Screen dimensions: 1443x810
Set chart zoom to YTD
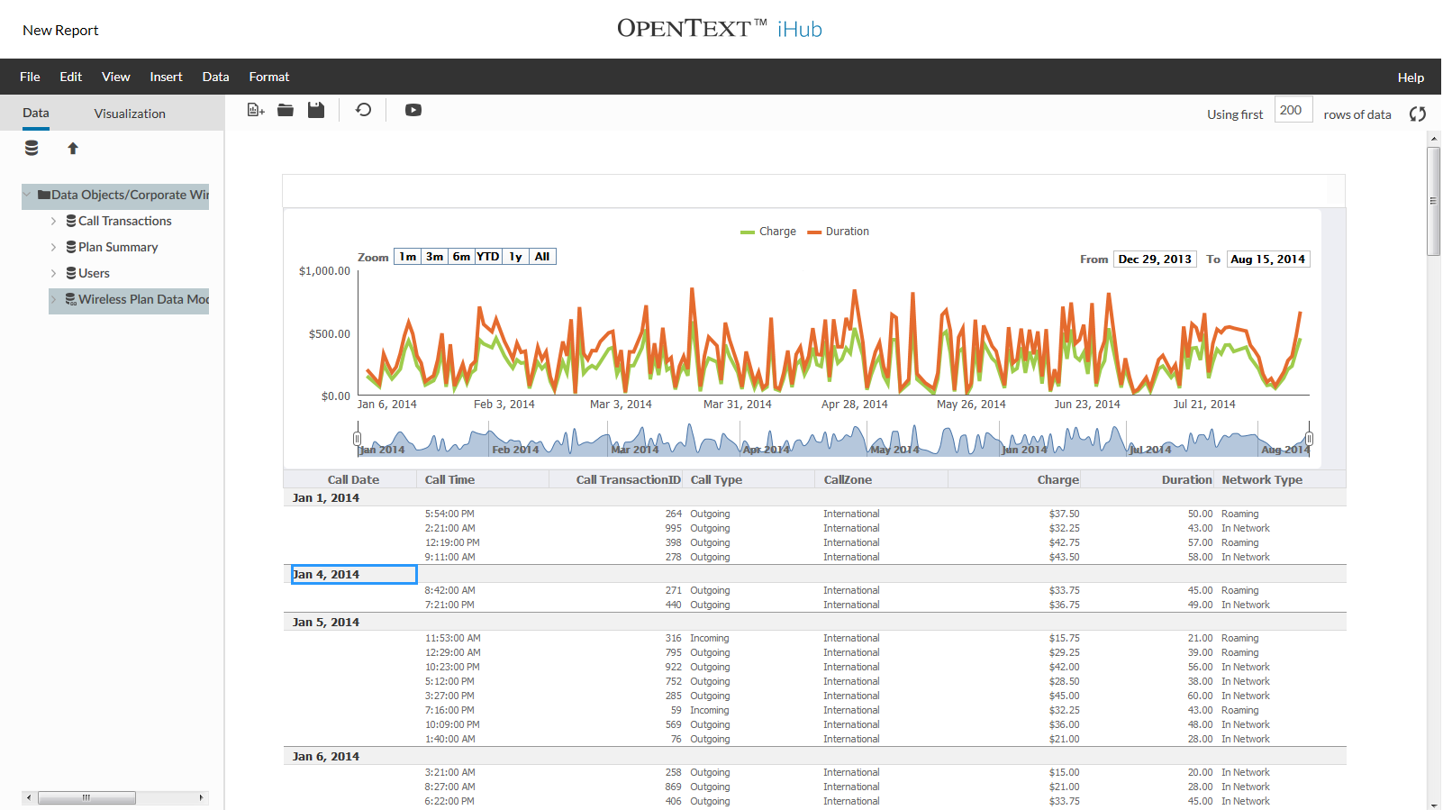click(x=488, y=257)
